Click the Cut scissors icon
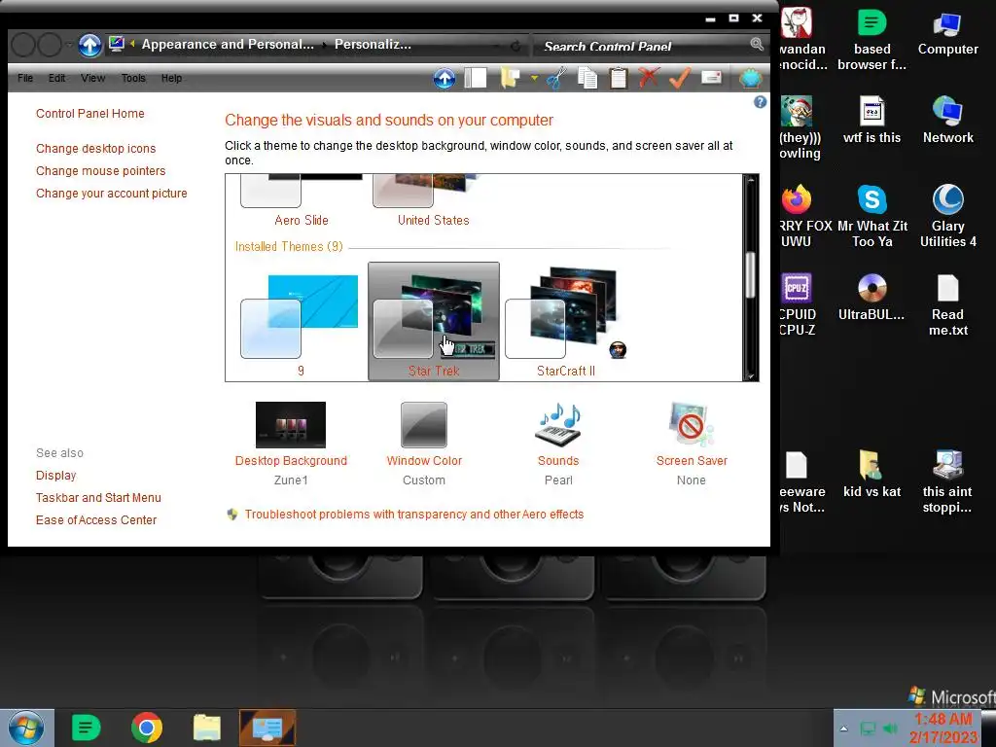Image resolution: width=996 pixels, height=747 pixels. 556,78
